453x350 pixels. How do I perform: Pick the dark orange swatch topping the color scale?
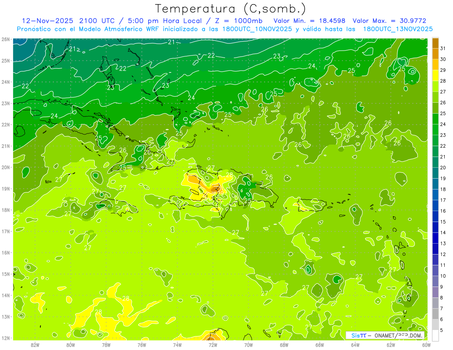(x=435, y=43)
